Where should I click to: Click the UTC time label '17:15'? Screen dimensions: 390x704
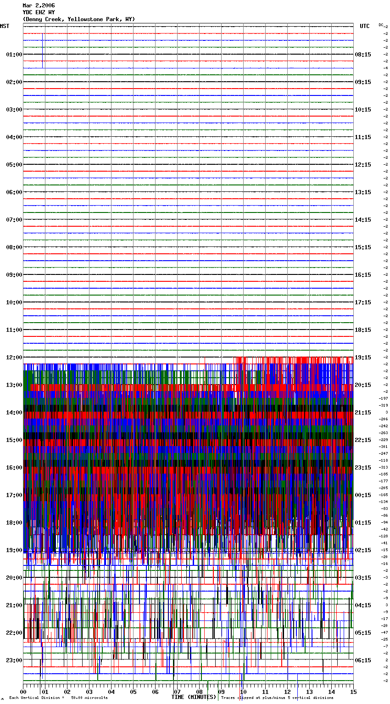coord(363,302)
